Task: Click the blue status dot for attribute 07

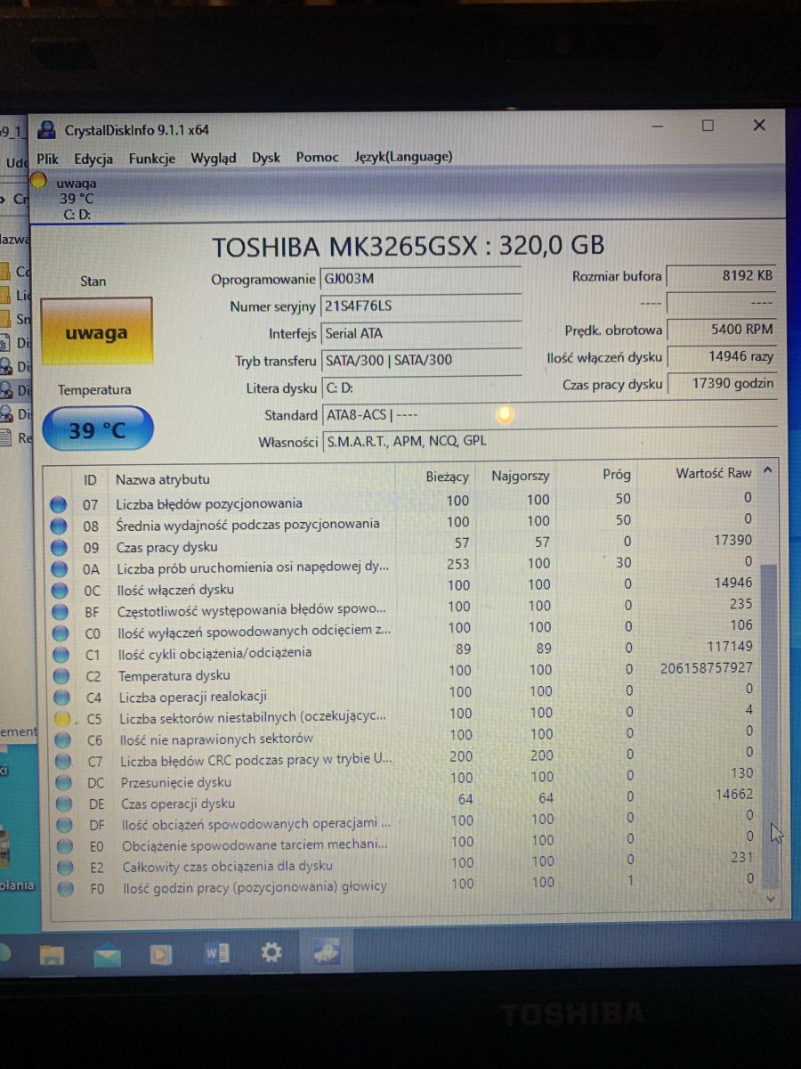Action: pos(59,504)
